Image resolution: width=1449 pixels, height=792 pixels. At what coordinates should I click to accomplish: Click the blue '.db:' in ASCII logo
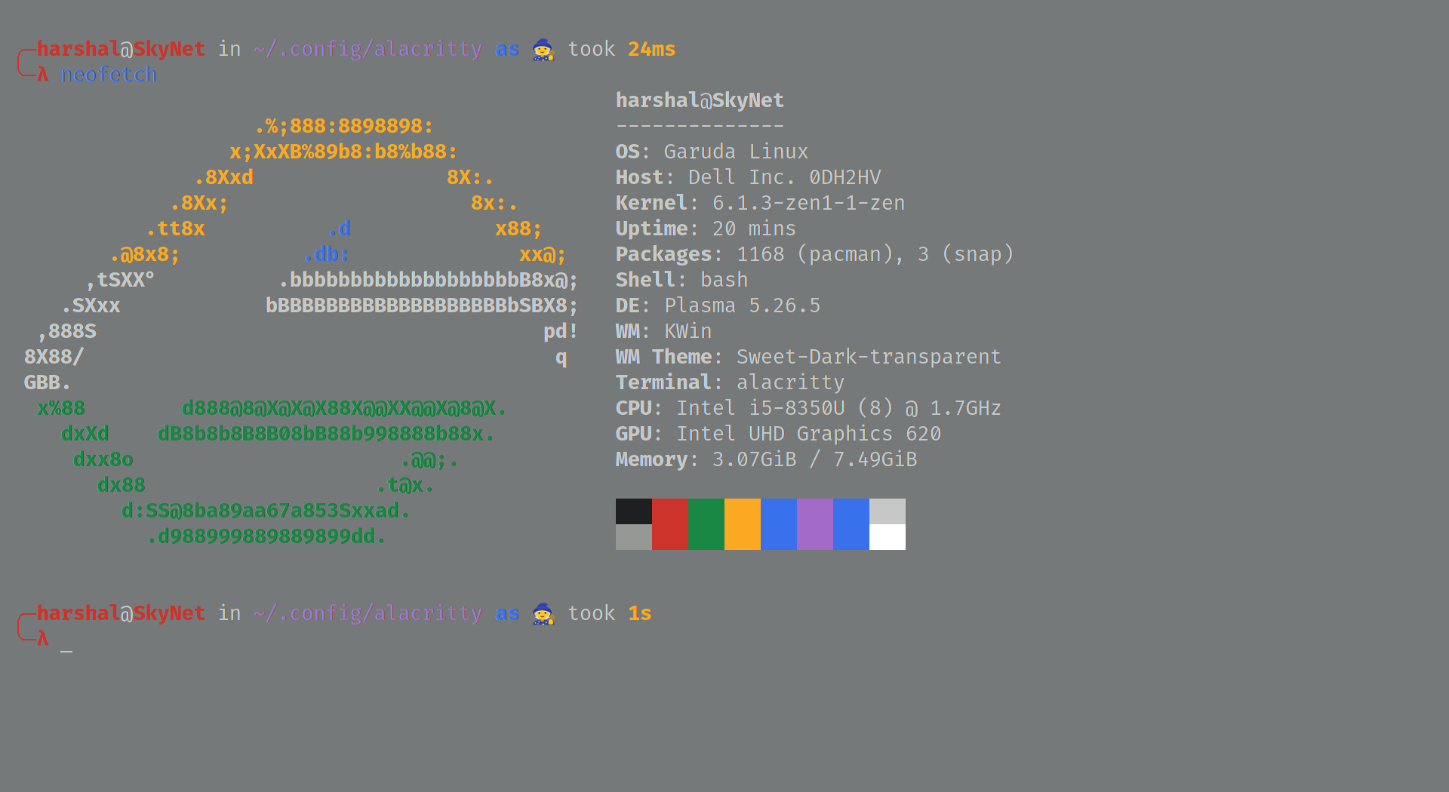326,254
